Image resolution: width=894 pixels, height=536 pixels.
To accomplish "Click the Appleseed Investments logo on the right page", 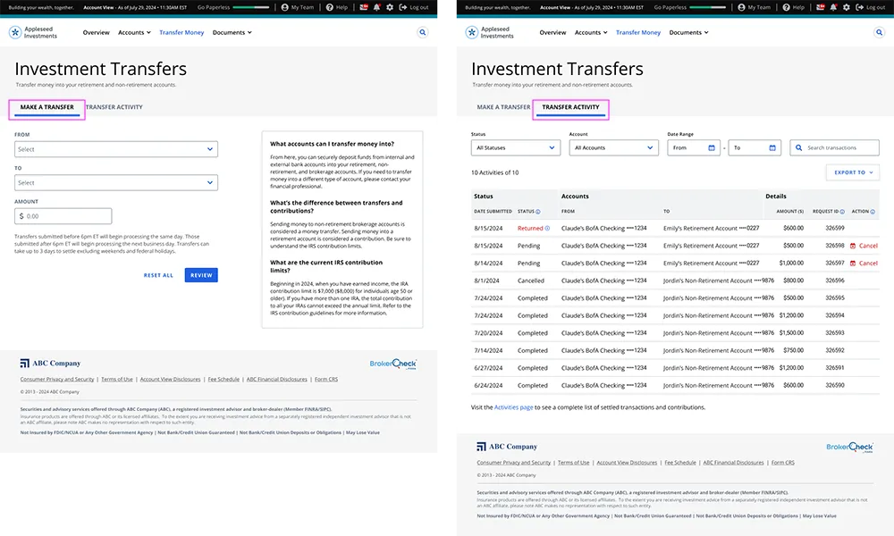I will click(490, 32).
